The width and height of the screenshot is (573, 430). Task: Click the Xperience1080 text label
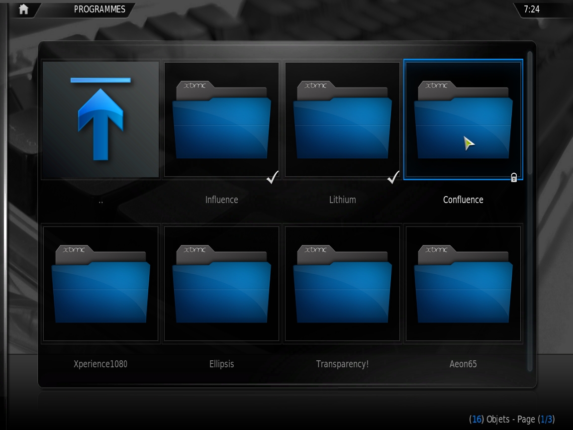100,364
